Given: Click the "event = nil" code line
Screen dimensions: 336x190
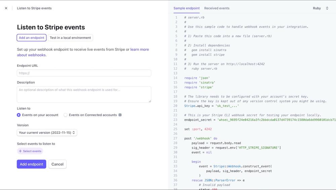Looking at the screenshot, I should point(201,152).
